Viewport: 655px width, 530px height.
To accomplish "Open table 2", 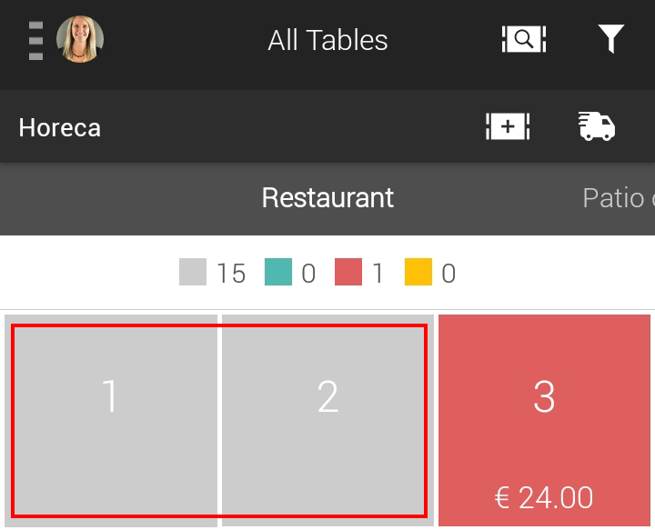I will (x=327, y=421).
